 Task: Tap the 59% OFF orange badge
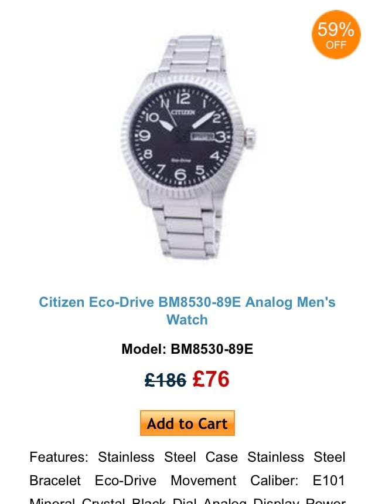tap(336, 35)
